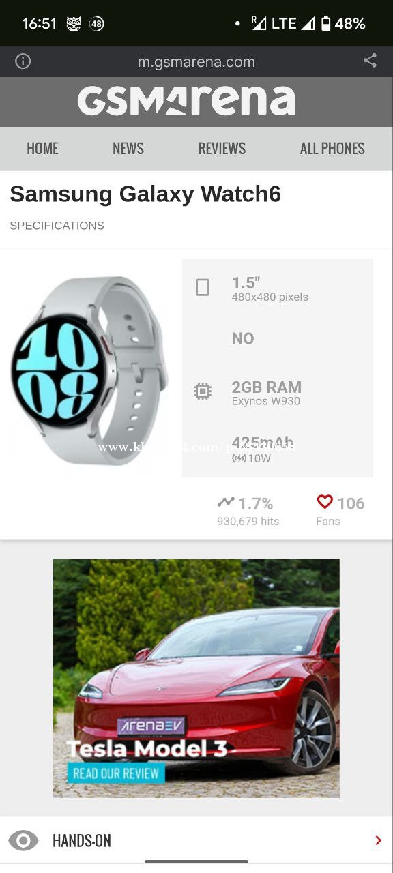Viewport: 393px width, 873px height.
Task: Open the HOME menu item
Action: point(42,148)
